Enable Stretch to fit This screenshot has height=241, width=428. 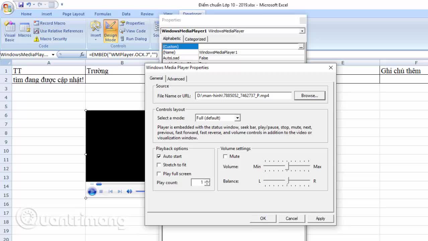pyautogui.click(x=159, y=165)
